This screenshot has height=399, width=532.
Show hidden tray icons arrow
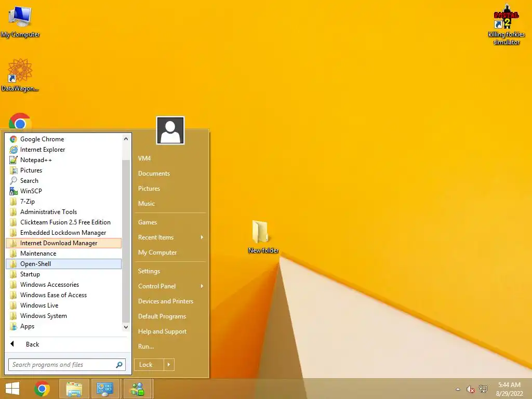[x=458, y=389]
